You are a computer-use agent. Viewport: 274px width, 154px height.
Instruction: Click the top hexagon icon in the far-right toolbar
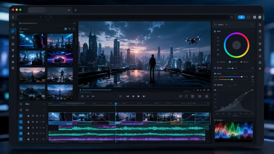click(x=260, y=25)
